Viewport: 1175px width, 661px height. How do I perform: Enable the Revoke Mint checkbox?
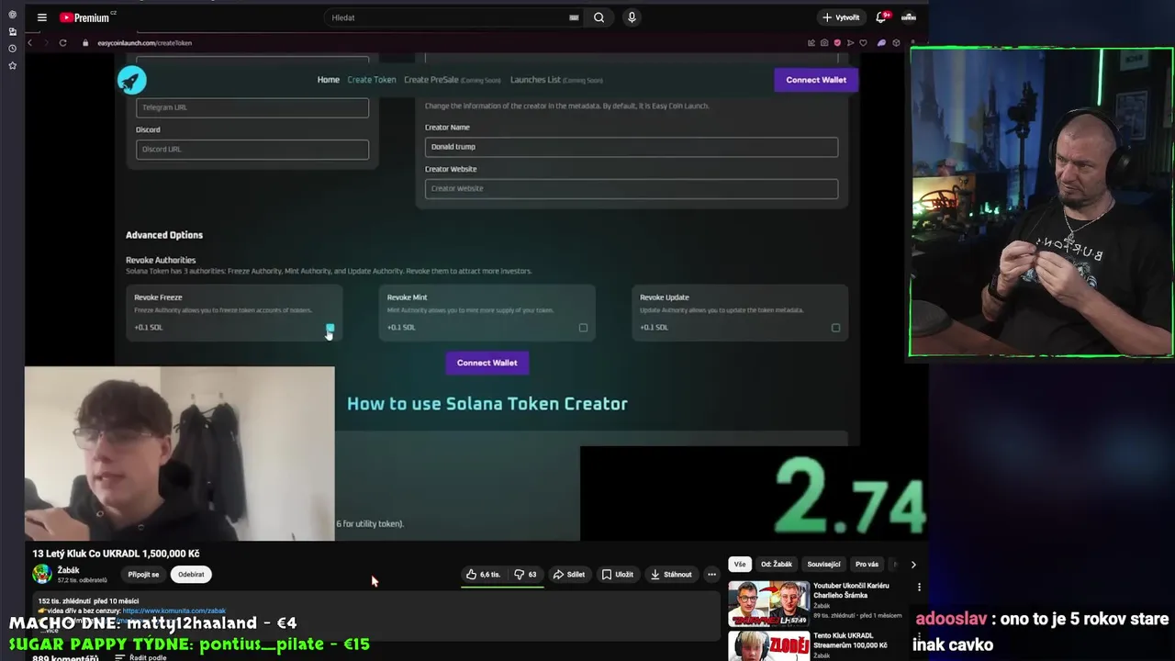click(583, 328)
